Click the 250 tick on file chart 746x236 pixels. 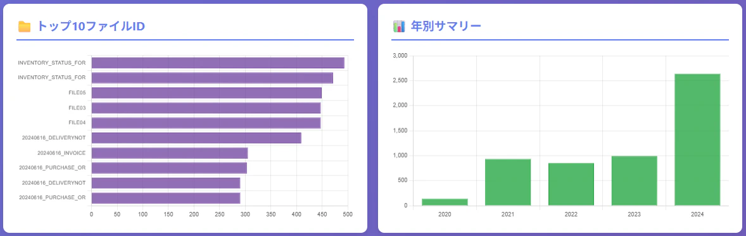click(219, 214)
